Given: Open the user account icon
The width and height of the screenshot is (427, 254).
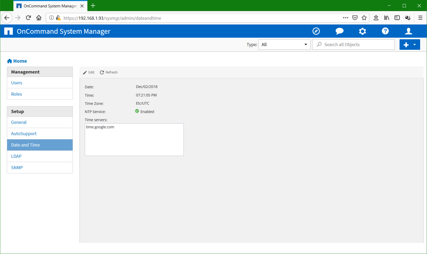Looking at the screenshot, I should [409, 31].
